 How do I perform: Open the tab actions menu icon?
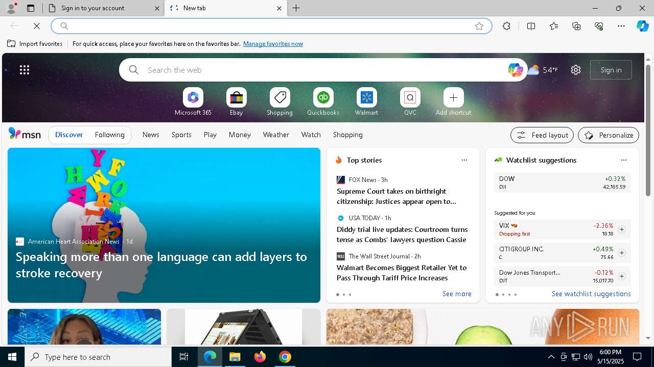click(31, 8)
